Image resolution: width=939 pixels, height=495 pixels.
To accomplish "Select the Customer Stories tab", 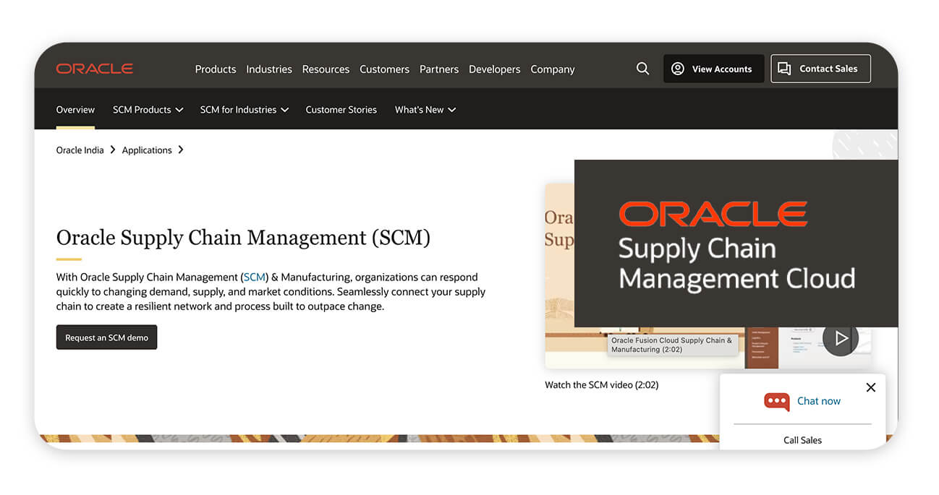I will point(341,110).
